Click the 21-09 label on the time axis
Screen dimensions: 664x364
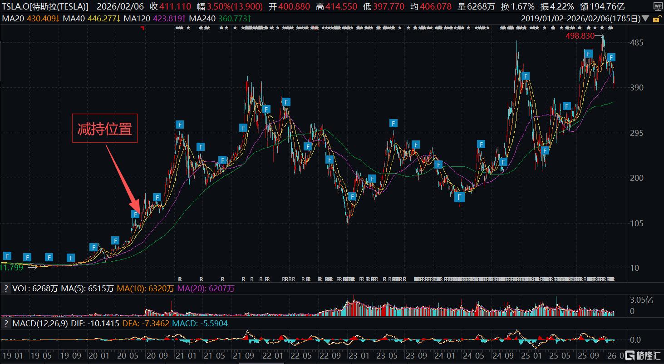(x=243, y=355)
